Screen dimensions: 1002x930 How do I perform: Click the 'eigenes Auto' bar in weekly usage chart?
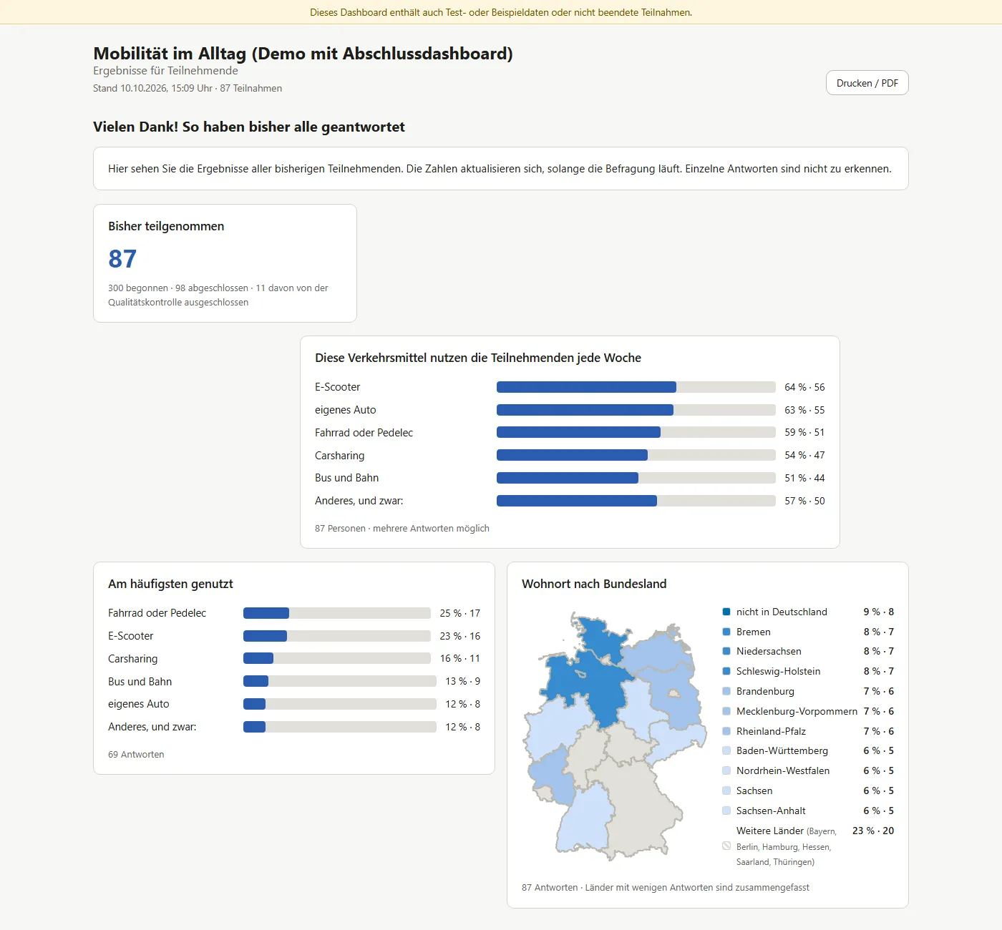pyautogui.click(x=636, y=410)
